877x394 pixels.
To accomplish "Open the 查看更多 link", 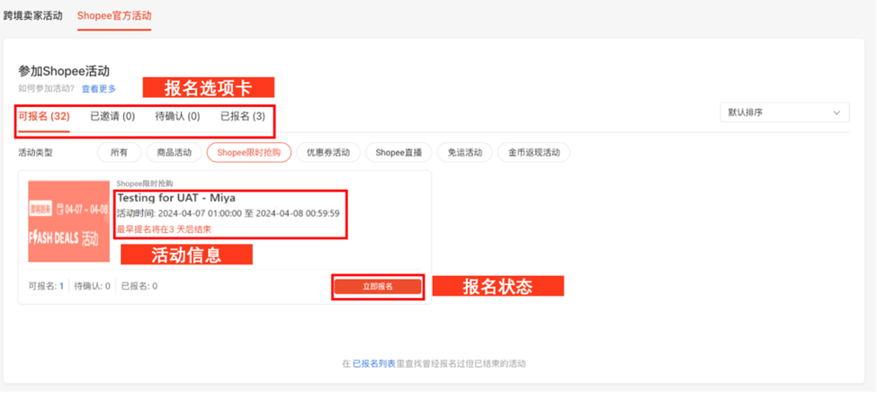I will (x=99, y=88).
